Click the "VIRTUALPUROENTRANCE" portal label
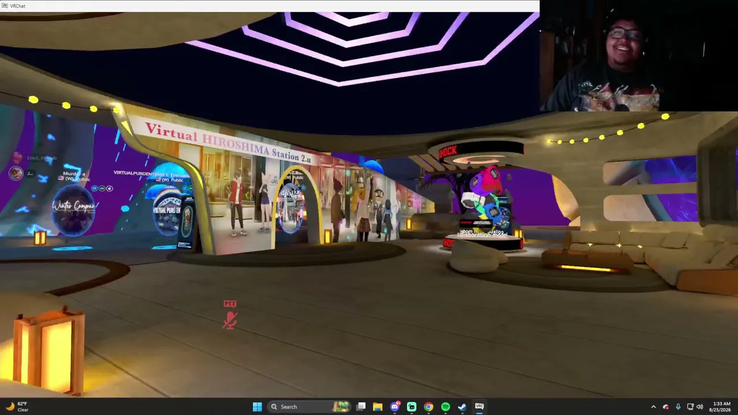This screenshot has height=415, width=738. point(141,173)
